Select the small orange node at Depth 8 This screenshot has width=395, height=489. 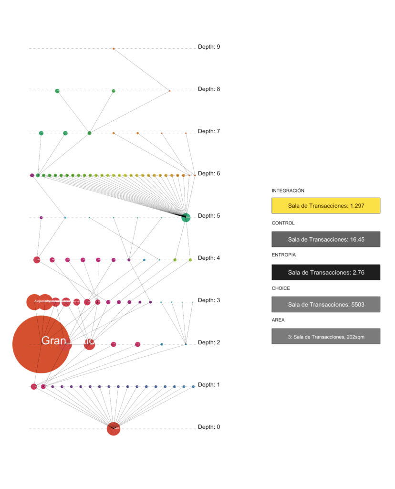click(x=170, y=91)
